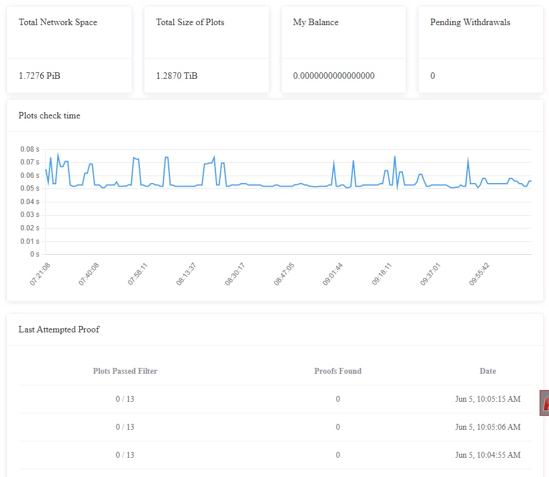Click the Total Network Space card title
549x477 pixels.
(x=58, y=22)
